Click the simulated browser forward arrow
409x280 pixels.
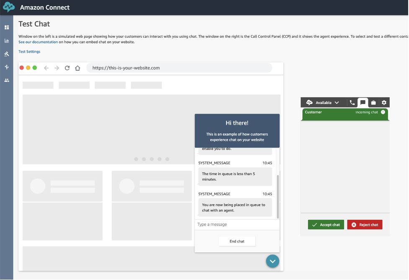(57, 68)
